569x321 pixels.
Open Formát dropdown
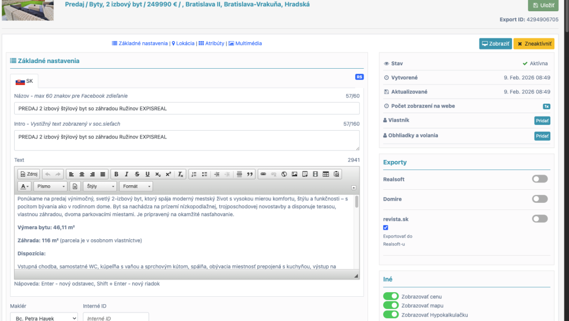coord(136,186)
